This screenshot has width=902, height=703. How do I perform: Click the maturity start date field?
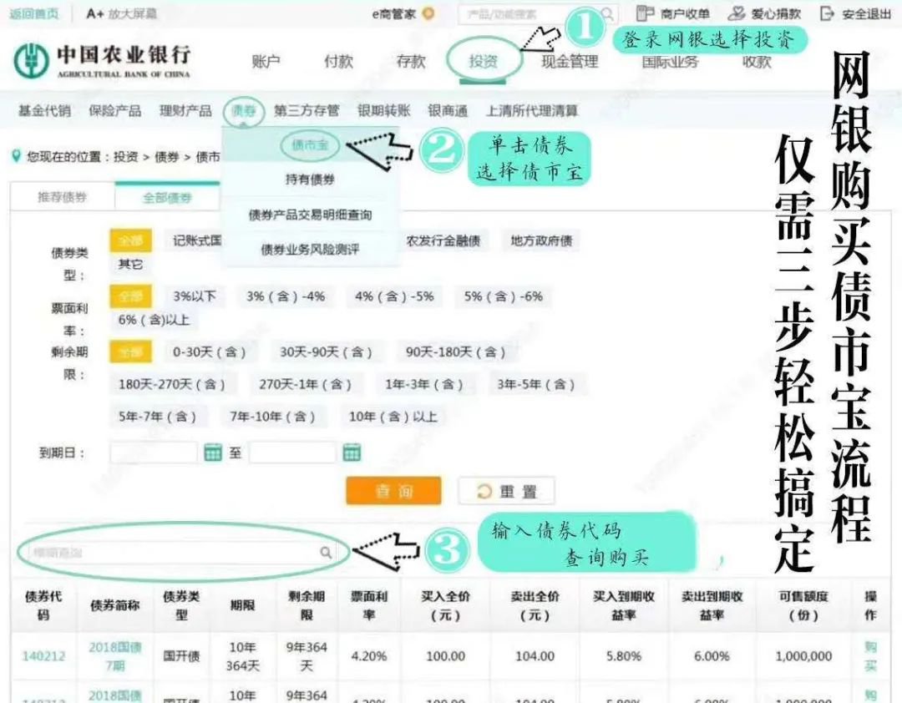tap(154, 453)
